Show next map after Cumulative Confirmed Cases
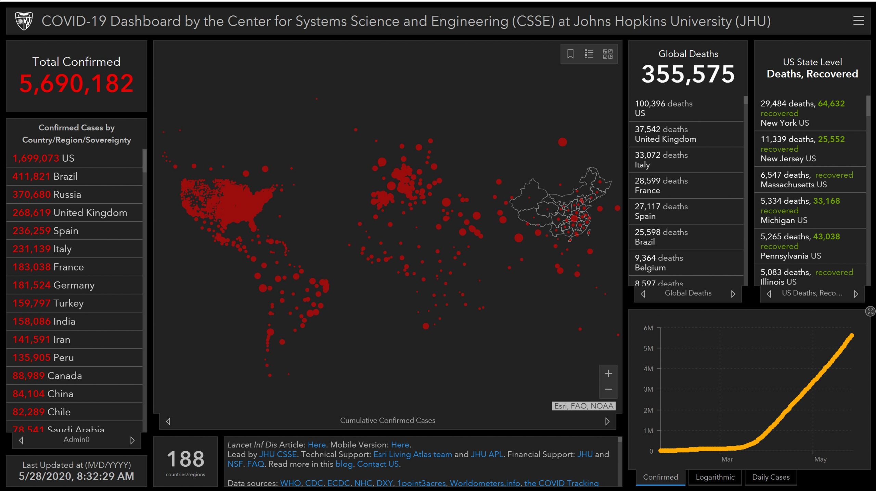 [607, 421]
